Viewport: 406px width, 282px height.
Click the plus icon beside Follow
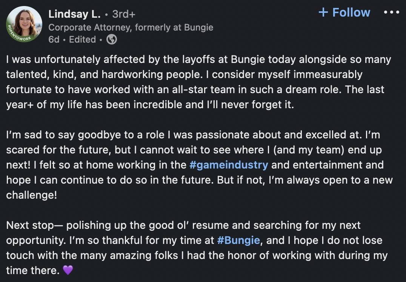tap(323, 12)
